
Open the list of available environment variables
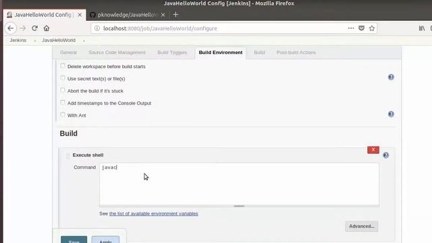click(153, 213)
